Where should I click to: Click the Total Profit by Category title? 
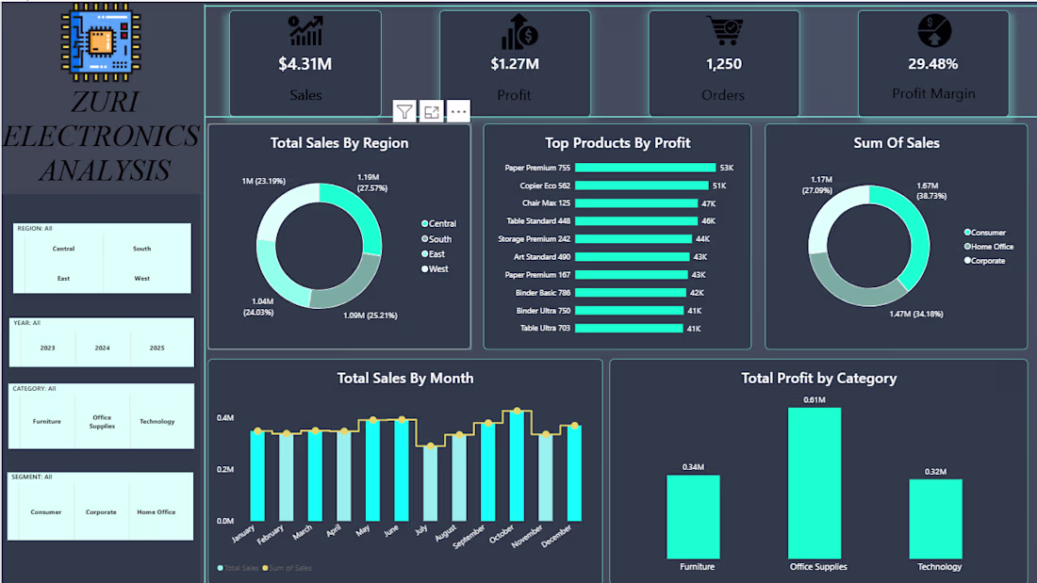818,378
